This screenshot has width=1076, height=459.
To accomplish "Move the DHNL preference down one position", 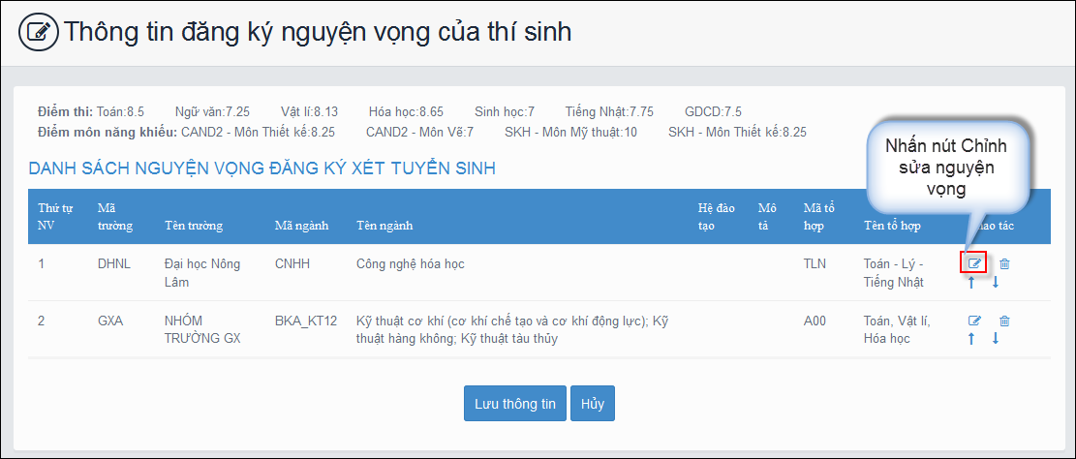I will click(995, 283).
